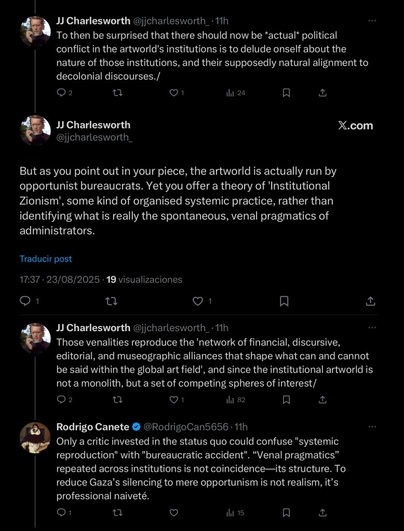Share the top 'decolonial discourses' post
This screenshot has height=531, width=404.
pyautogui.click(x=322, y=93)
